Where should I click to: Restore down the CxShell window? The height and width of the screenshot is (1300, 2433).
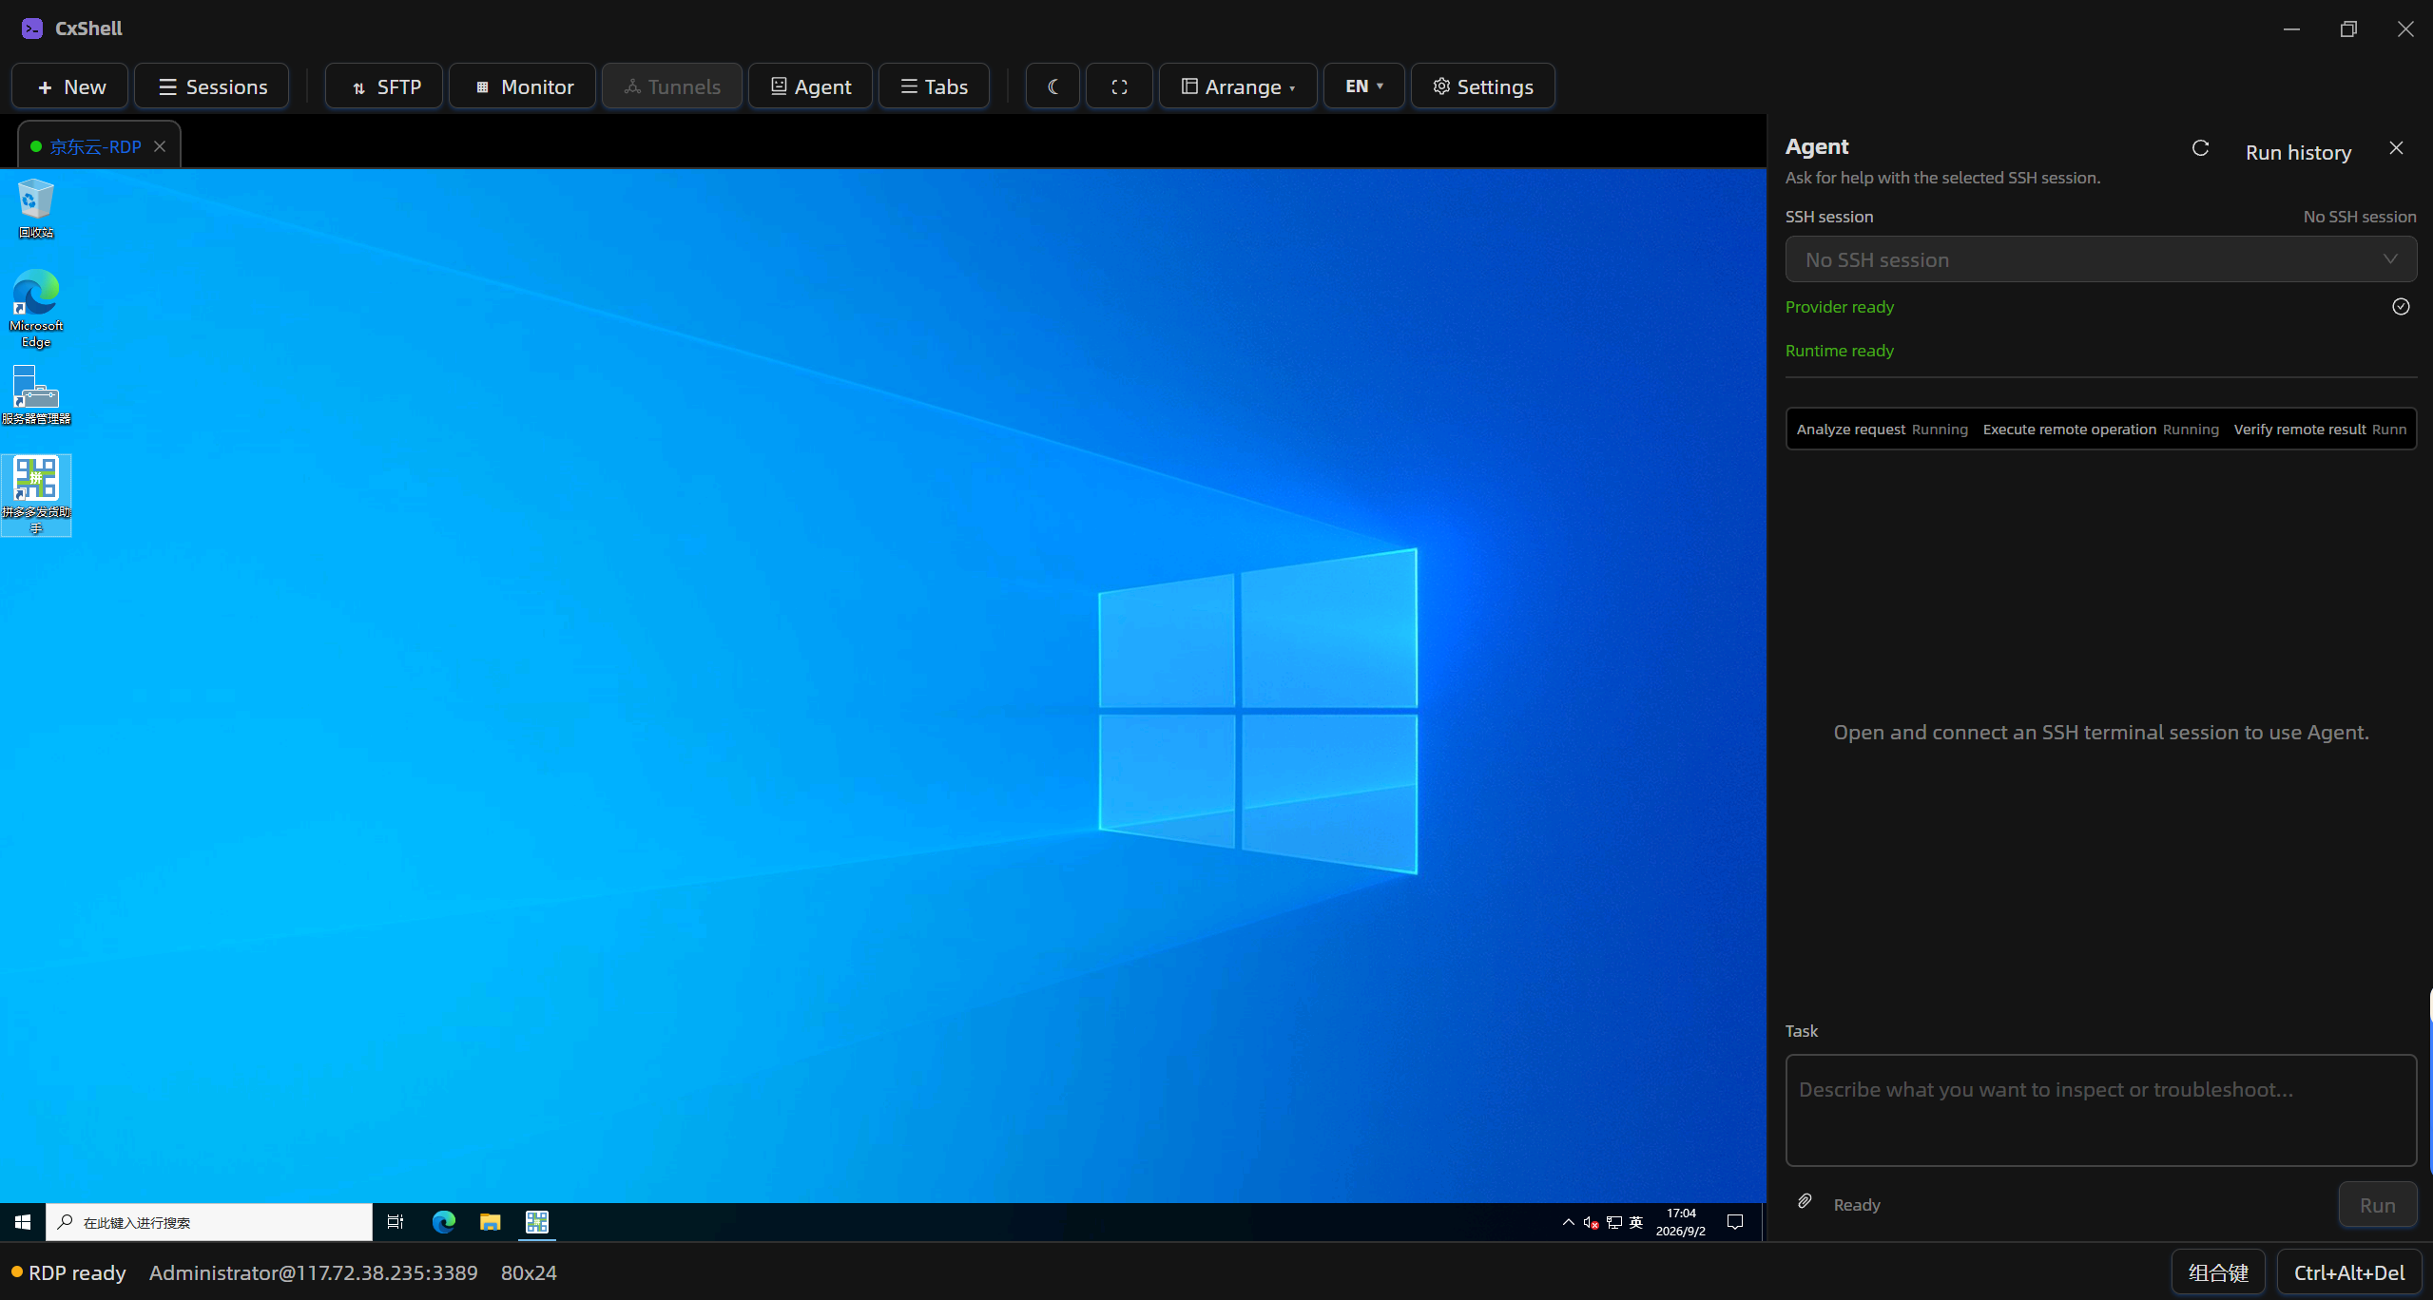point(2348,29)
